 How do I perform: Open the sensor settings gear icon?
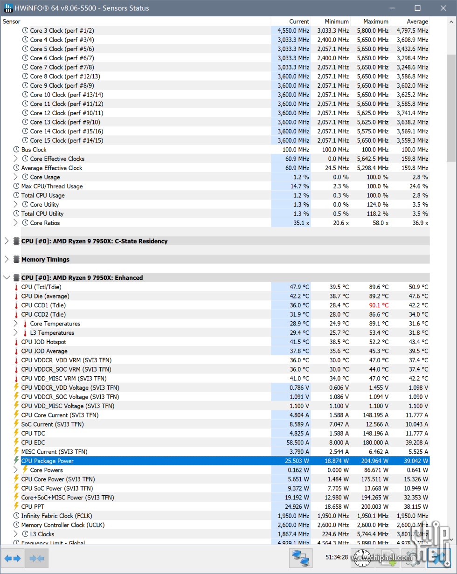click(413, 558)
